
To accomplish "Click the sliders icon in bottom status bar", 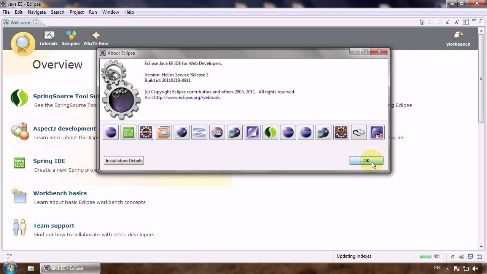I will (462, 256).
